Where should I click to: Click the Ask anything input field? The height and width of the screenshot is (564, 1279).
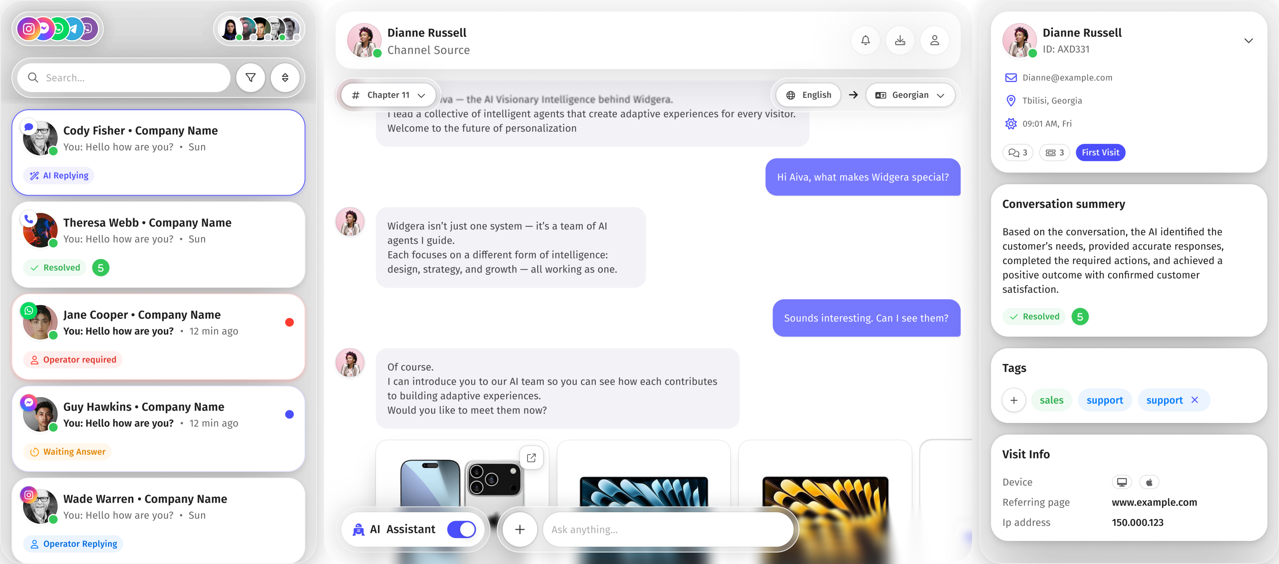(x=665, y=529)
